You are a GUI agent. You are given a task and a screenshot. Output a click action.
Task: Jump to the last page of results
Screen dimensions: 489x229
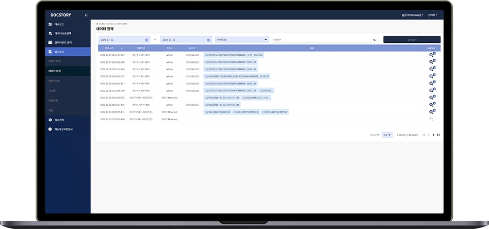point(438,135)
